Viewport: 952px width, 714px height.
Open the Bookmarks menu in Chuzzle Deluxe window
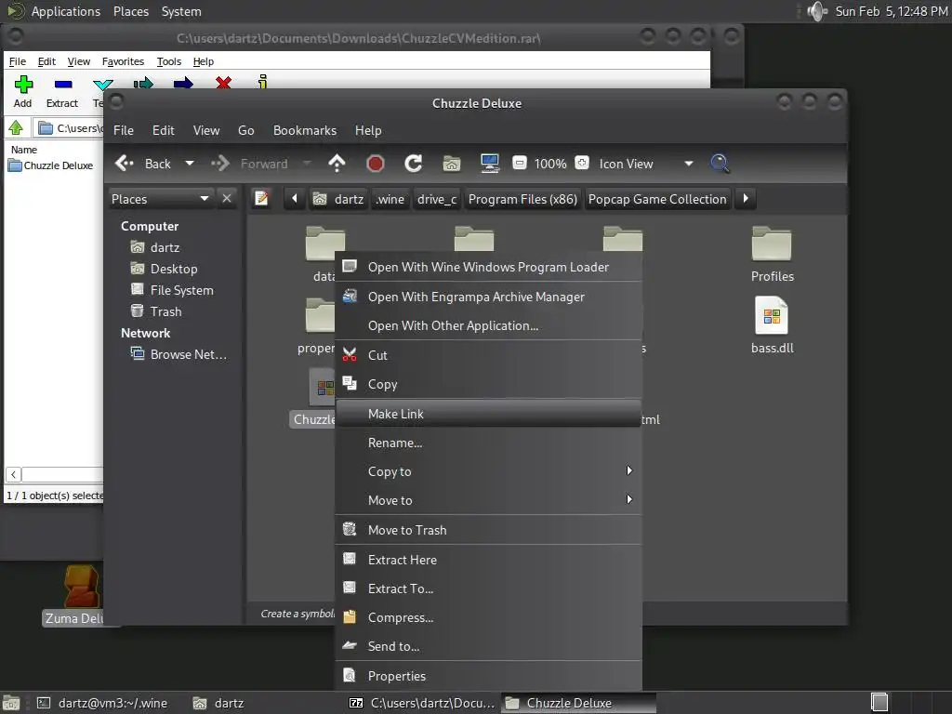pos(305,130)
